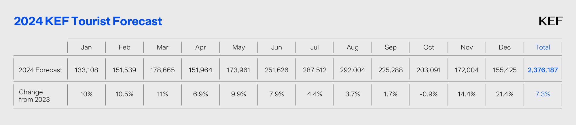Image resolution: width=576 pixels, height=125 pixels.
Task: Click the 7.3% total change value
Action: pyautogui.click(x=543, y=94)
